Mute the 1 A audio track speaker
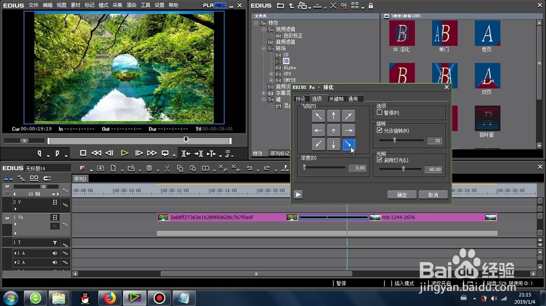This screenshot has width=546, height=306. pos(55,253)
